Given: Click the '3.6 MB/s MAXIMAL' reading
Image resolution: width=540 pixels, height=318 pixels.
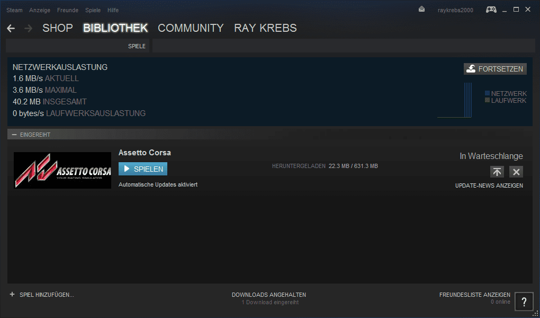Looking at the screenshot, I should [x=45, y=90].
